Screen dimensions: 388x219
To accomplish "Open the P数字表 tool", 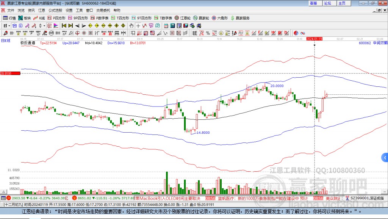I will point(100,18).
